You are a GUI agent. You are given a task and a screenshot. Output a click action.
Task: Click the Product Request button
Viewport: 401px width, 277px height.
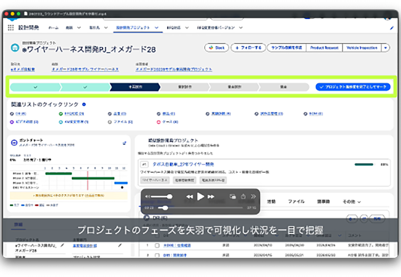click(x=324, y=48)
